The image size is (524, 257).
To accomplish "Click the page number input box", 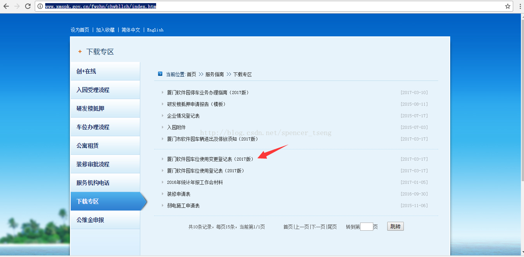I will pos(367,227).
